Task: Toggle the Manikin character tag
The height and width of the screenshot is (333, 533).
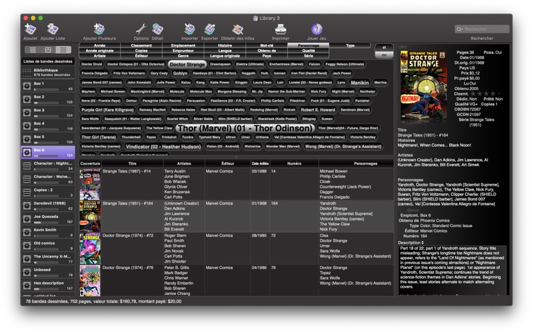Action: 360,83
